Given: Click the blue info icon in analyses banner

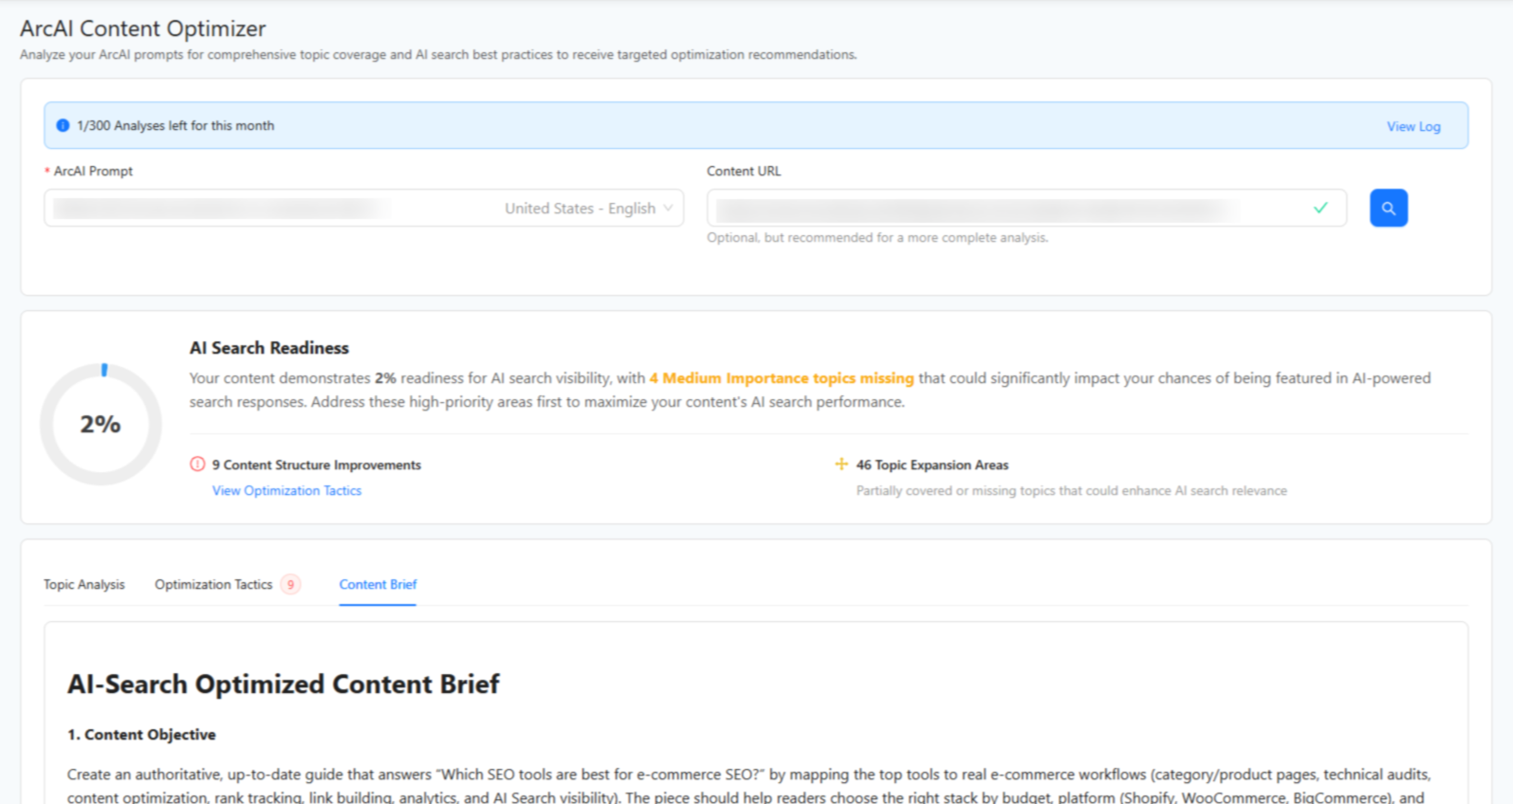Looking at the screenshot, I should pyautogui.click(x=63, y=125).
